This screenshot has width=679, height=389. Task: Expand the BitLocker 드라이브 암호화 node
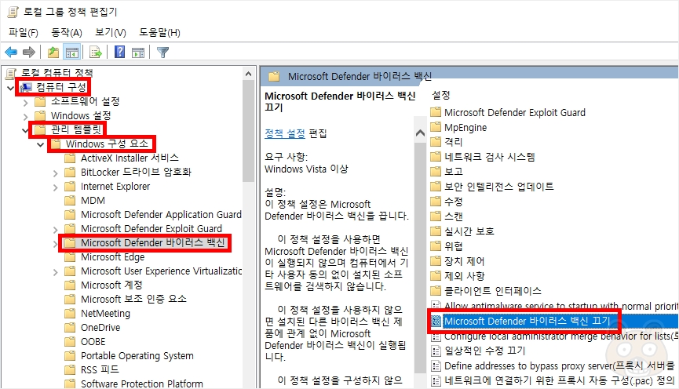56,173
